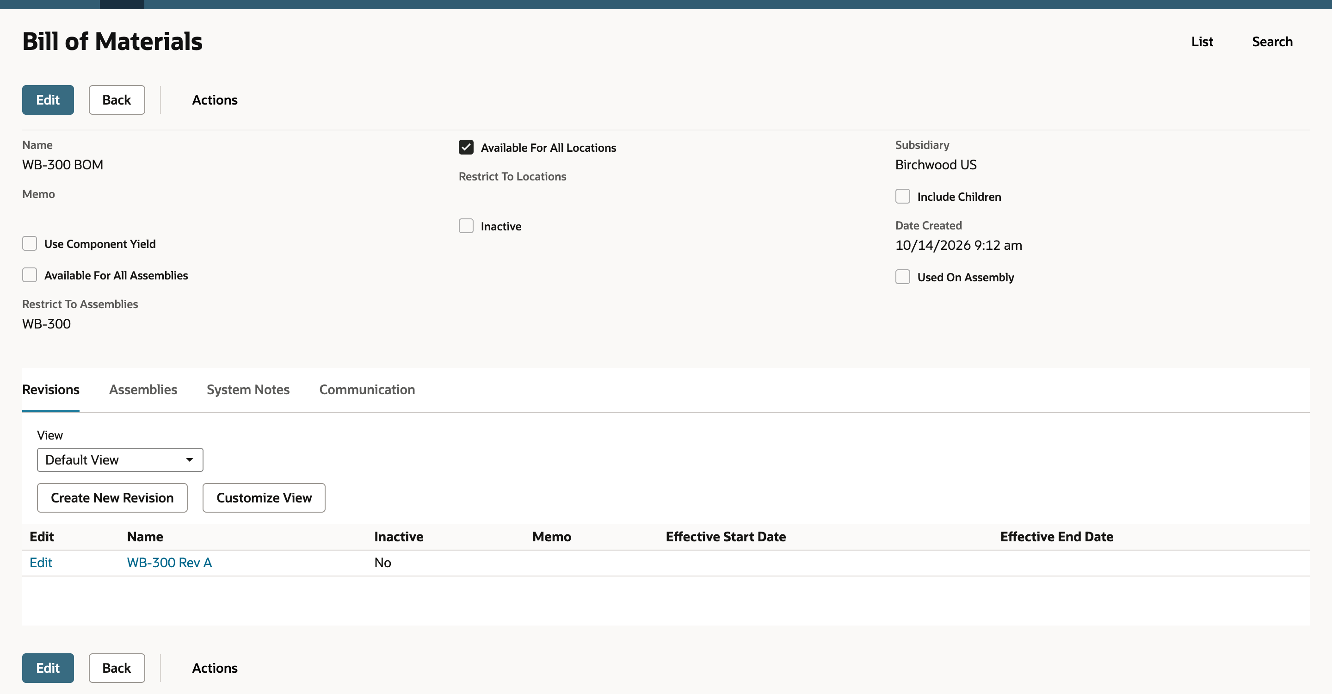The height and width of the screenshot is (694, 1332).
Task: Open the Search link in header
Action: pyautogui.click(x=1272, y=41)
